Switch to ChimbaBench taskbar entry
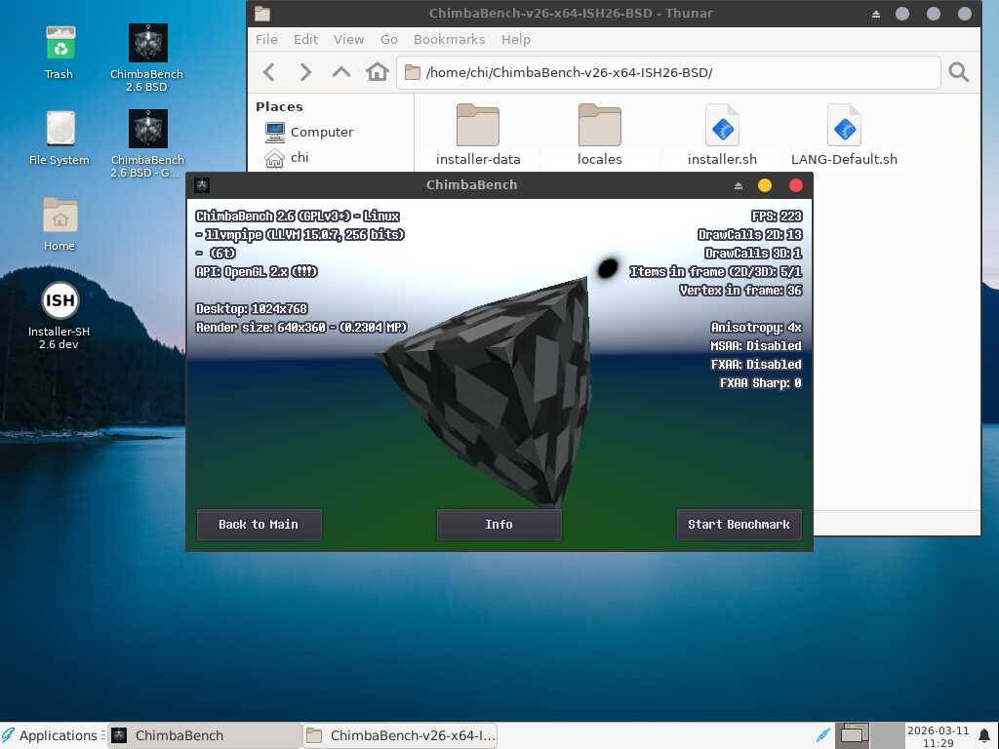This screenshot has width=999, height=749. pyautogui.click(x=204, y=735)
